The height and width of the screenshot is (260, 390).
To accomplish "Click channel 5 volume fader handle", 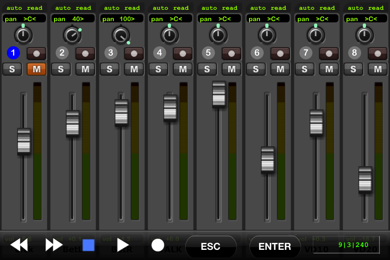I will [219, 94].
